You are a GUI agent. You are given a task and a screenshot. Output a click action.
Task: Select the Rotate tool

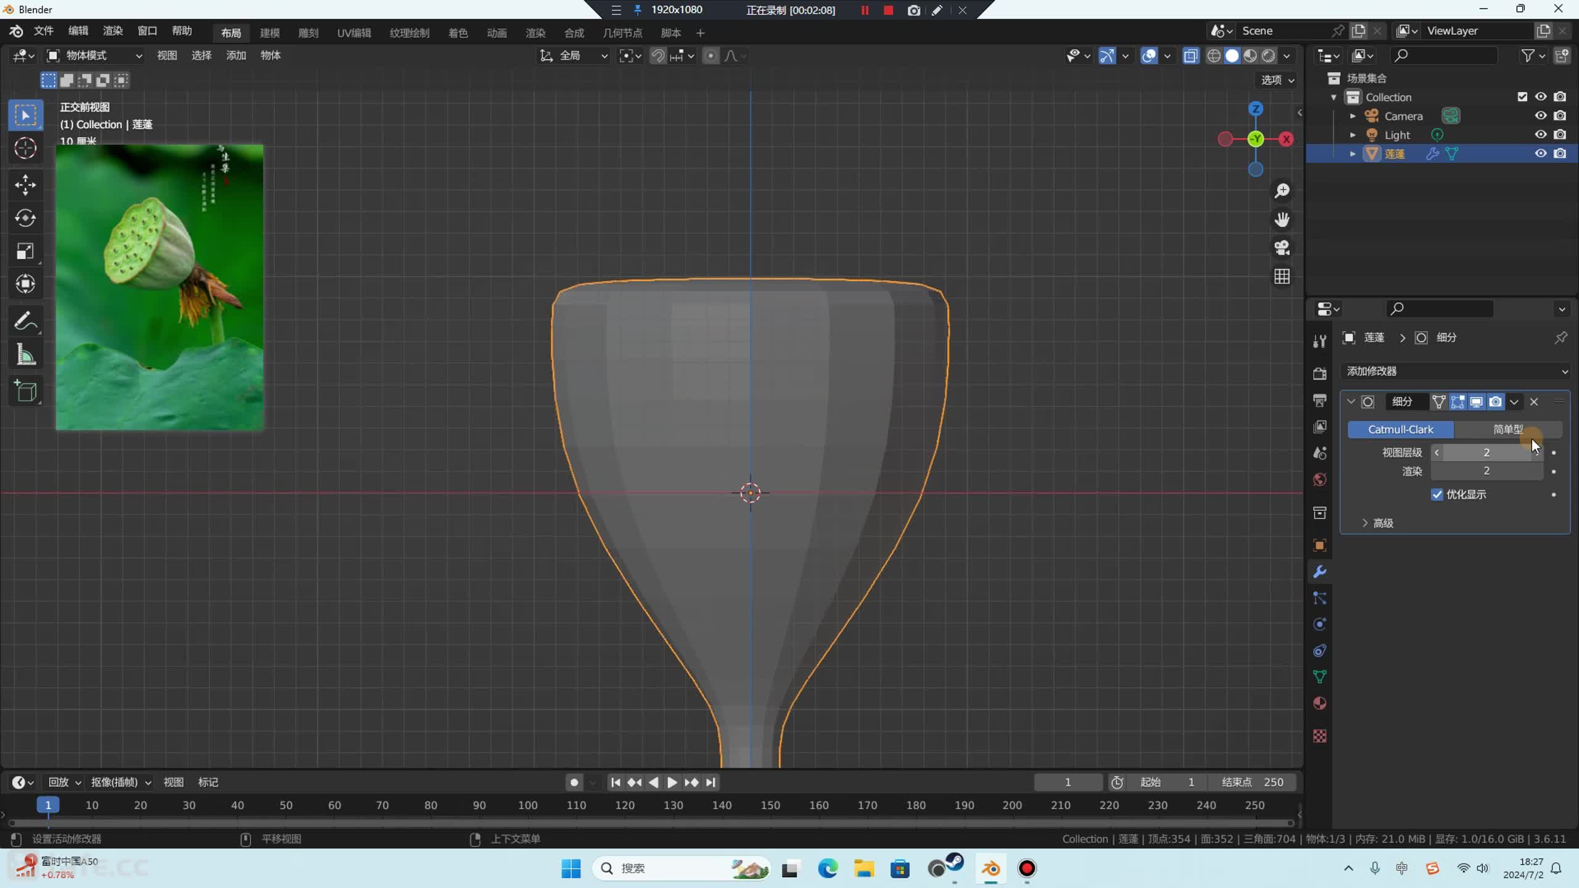point(25,218)
